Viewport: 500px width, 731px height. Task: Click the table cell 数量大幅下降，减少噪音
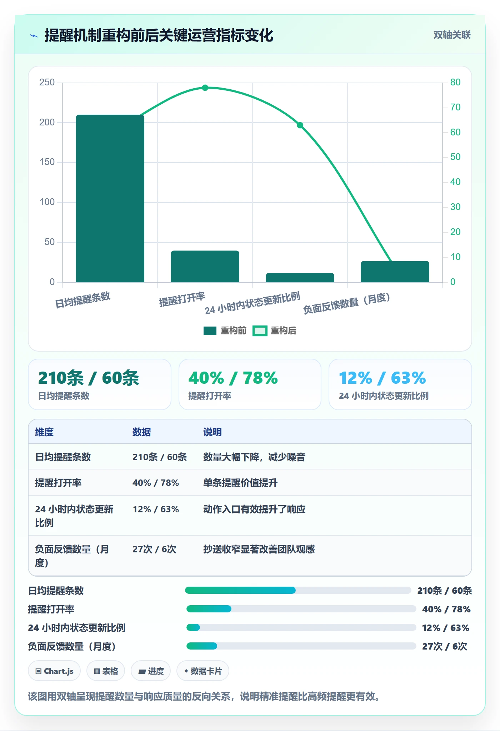254,457
